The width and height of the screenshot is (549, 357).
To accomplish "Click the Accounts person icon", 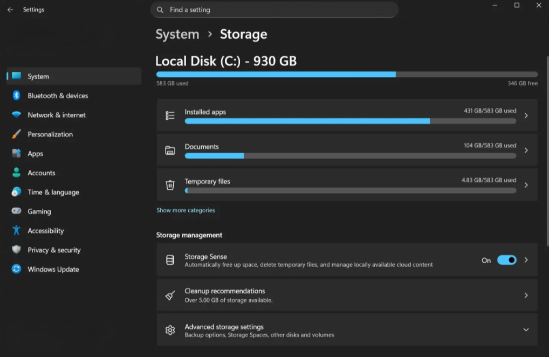I will point(17,173).
